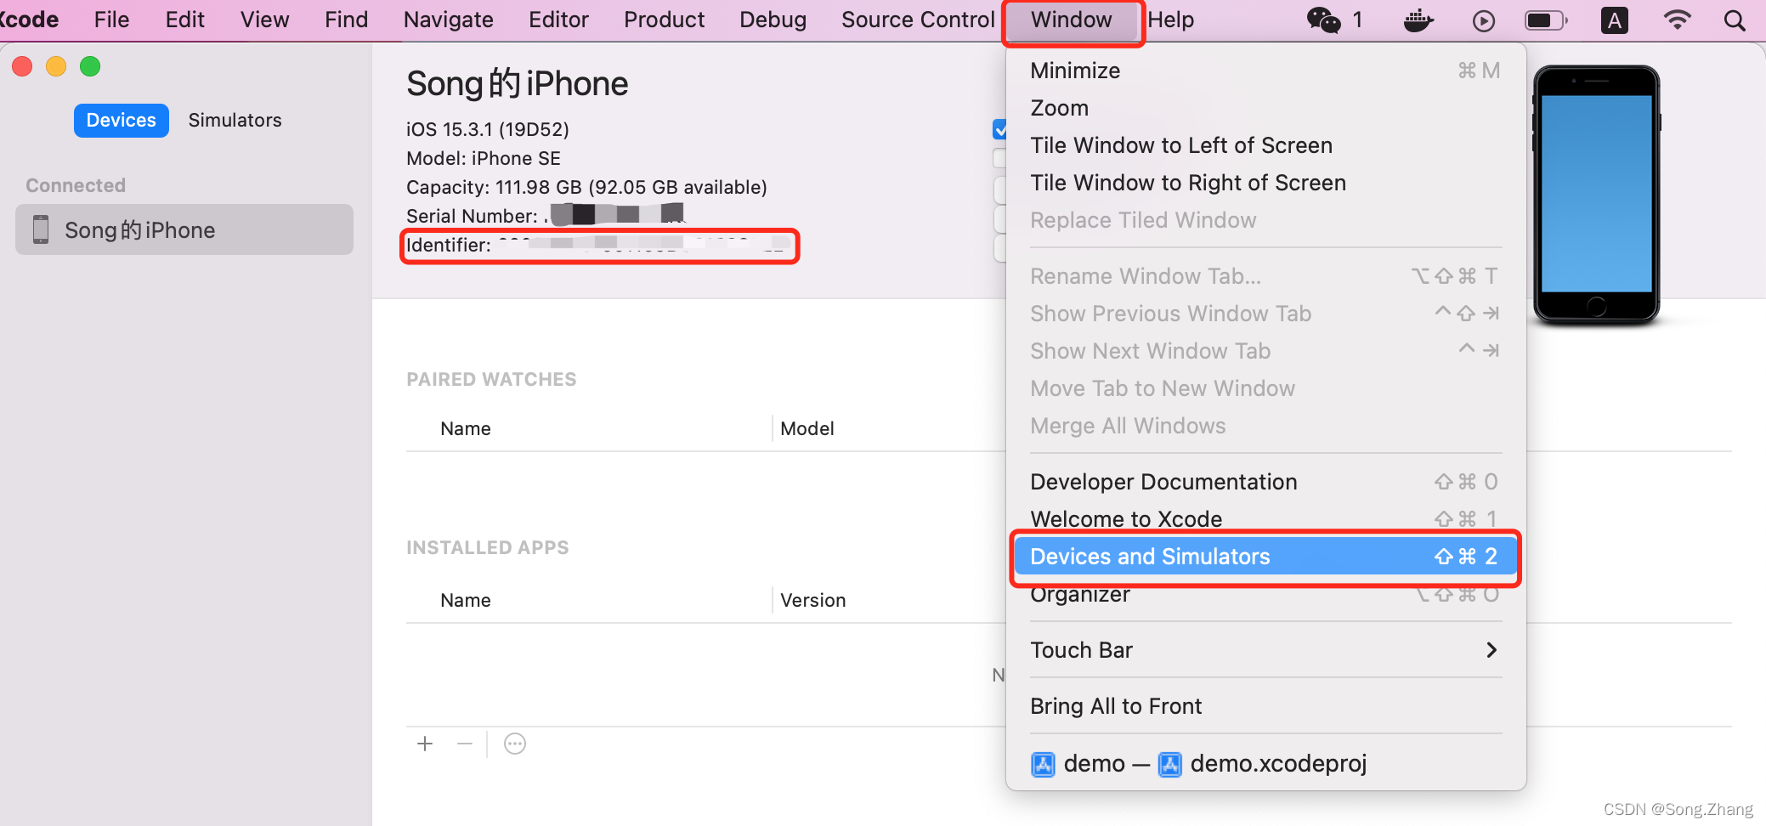Choose Devices and Simulators menu item
This screenshot has width=1766, height=826.
[x=1266, y=557]
